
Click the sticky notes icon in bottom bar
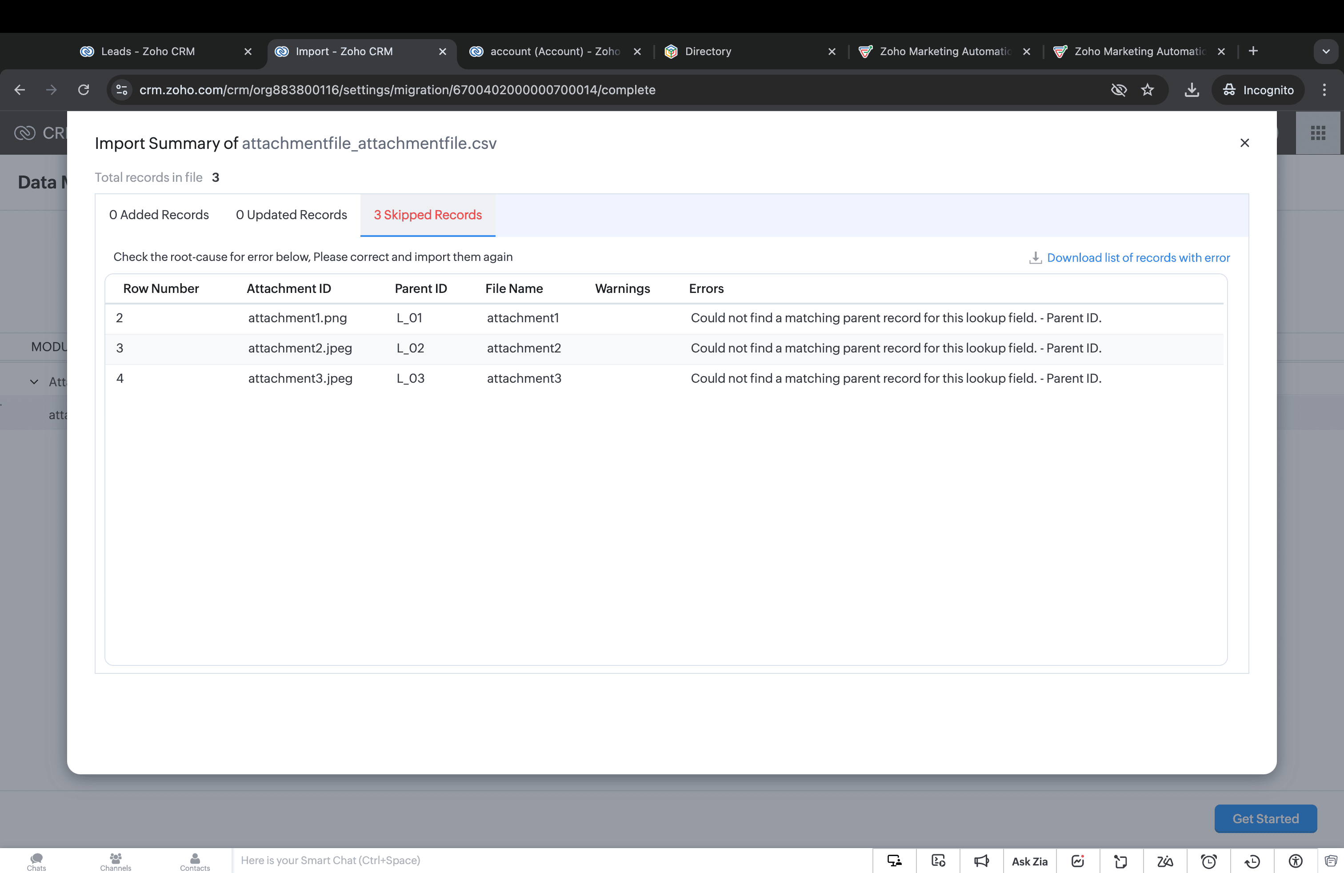1121,861
